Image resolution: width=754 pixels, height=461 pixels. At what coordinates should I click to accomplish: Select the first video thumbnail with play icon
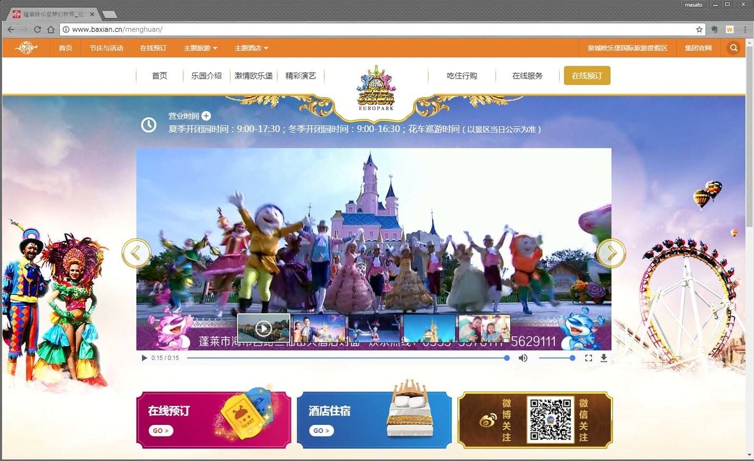pyautogui.click(x=263, y=328)
